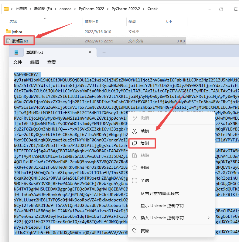
Task: Click the scissors icon for Cut
Action: coord(135,131)
